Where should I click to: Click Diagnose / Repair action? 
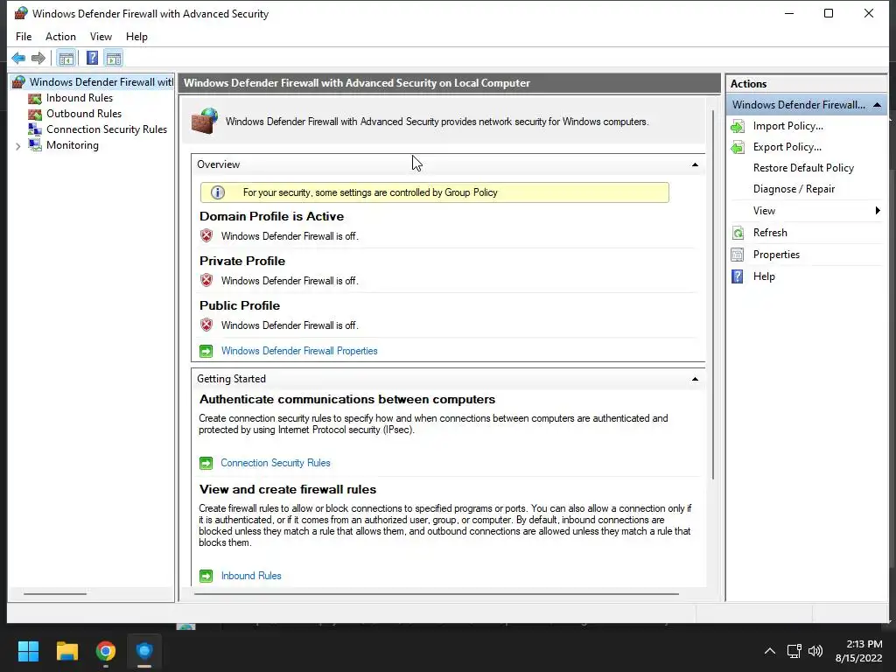pyautogui.click(x=794, y=189)
